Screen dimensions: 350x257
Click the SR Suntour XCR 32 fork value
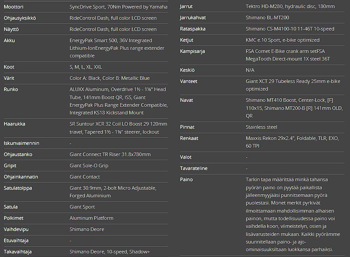coord(118,128)
